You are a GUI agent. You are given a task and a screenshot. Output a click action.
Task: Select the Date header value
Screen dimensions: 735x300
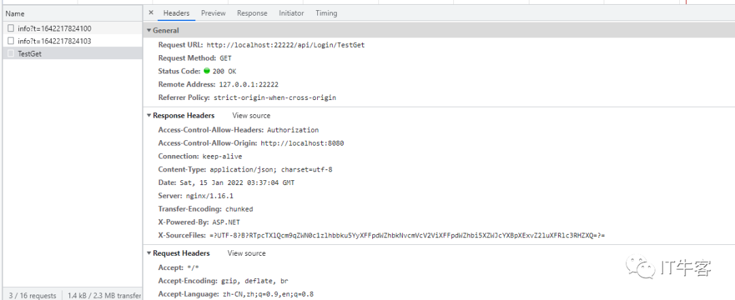click(236, 182)
